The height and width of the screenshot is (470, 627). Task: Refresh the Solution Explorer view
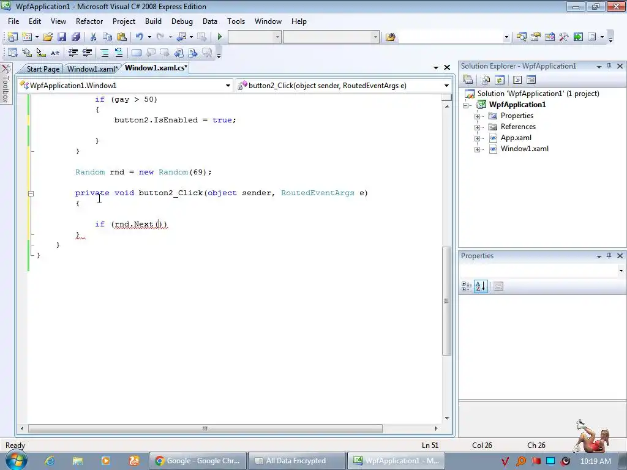click(500, 80)
